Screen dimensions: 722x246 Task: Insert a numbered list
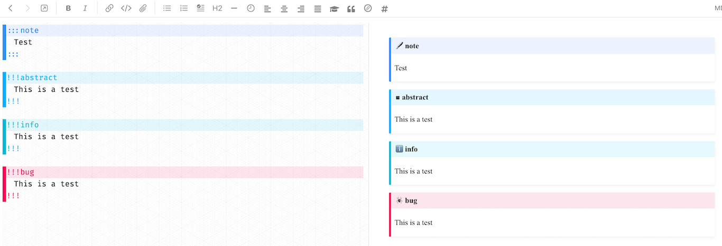pyautogui.click(x=184, y=8)
